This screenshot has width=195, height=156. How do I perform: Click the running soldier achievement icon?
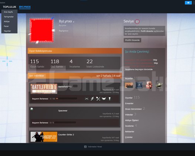92,99
